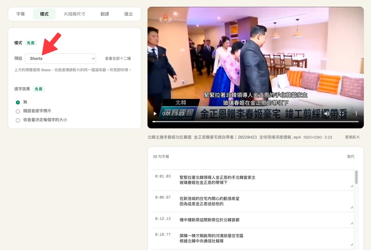The image size is (371, 250).
Task: Click the 0:06.67 timestamp
Action: pos(163,197)
